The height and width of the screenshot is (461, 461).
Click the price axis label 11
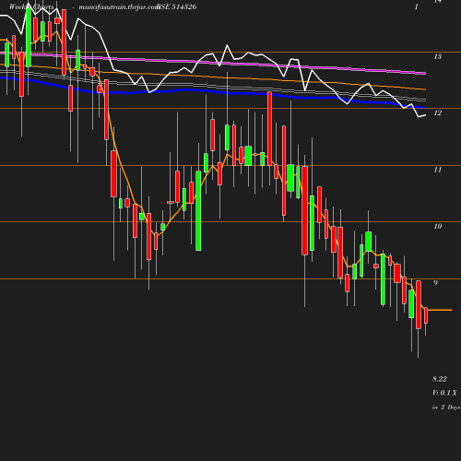point(438,170)
